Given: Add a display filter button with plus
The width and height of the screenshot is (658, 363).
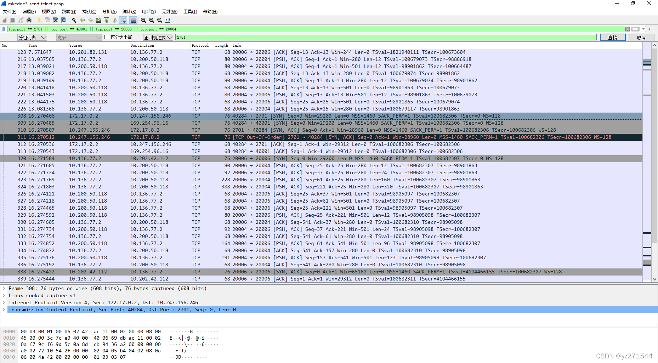Looking at the screenshot, I should 650,29.
